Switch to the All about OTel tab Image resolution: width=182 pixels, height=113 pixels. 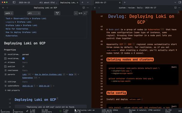48,3
